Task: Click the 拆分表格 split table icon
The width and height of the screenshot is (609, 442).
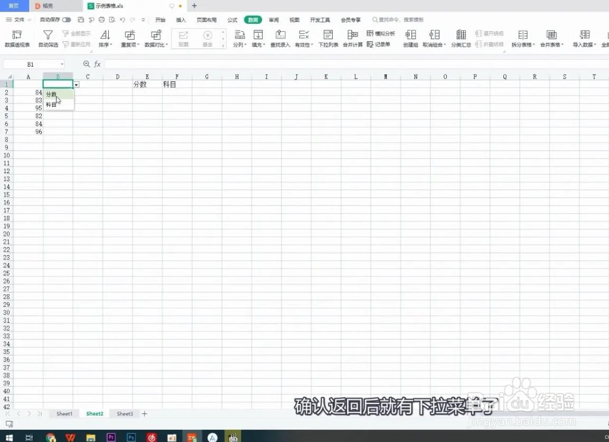Action: click(523, 35)
